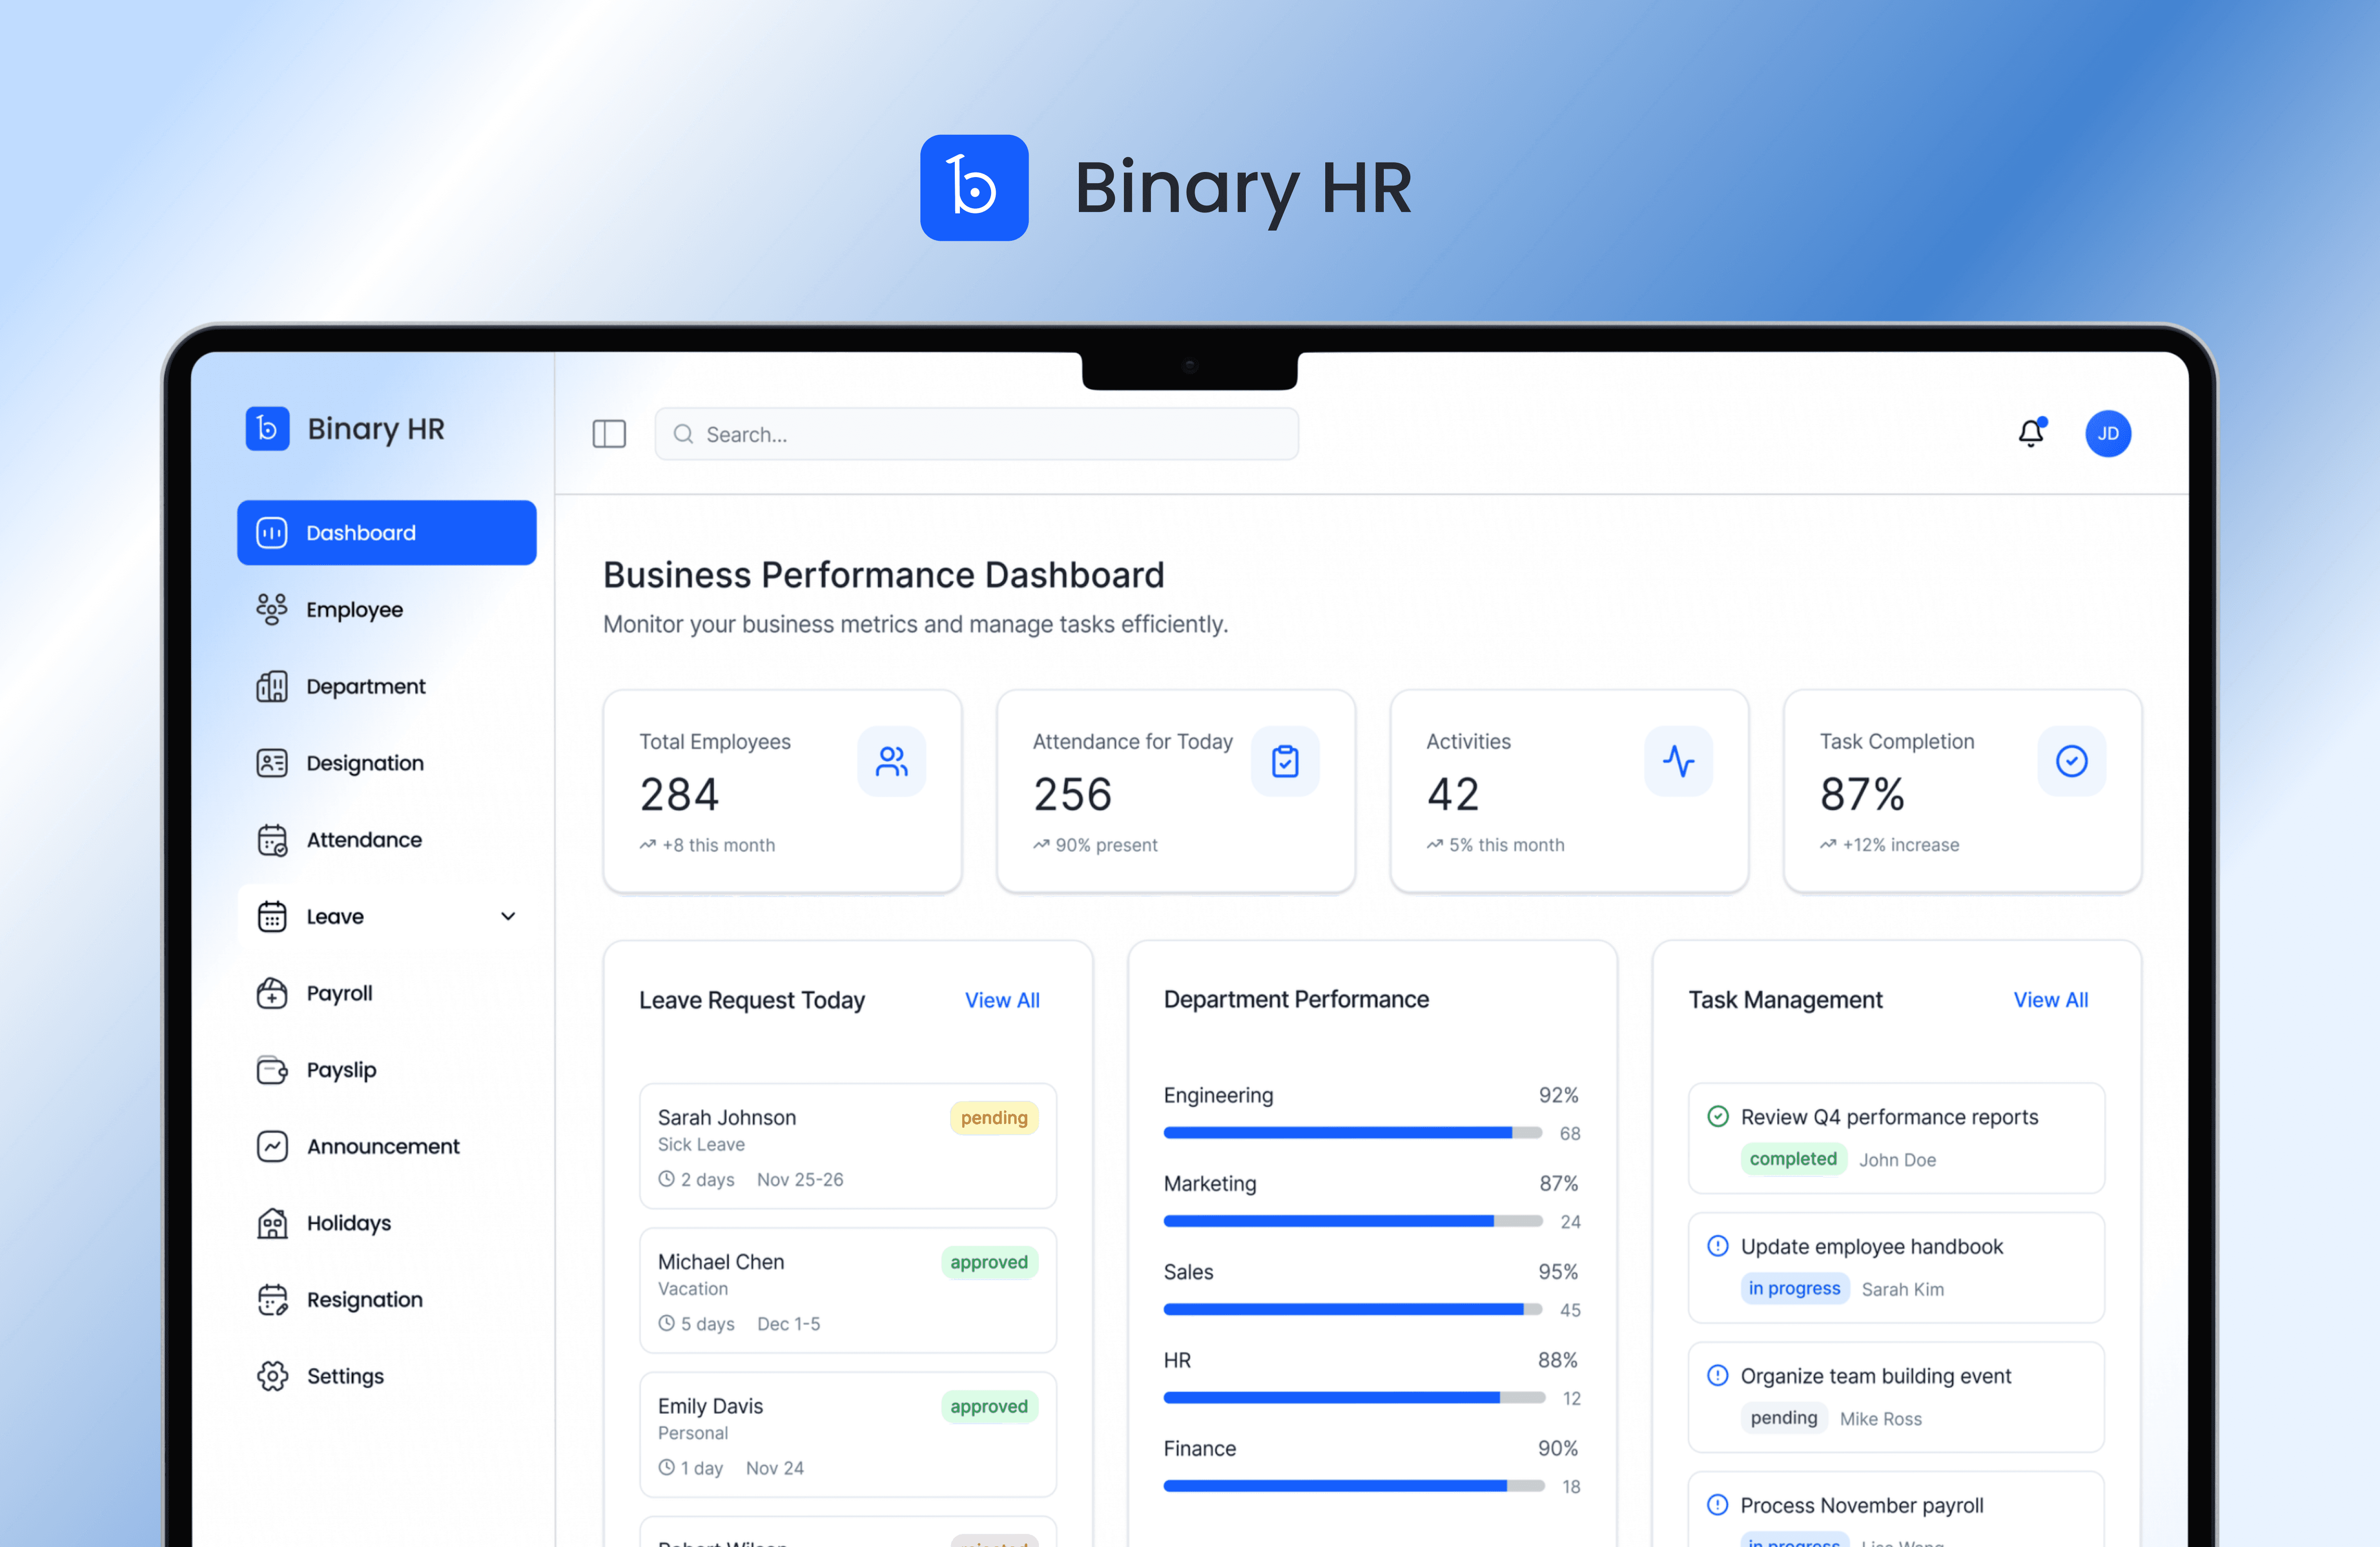Click View All in Task Management
Viewport: 2380px width, 1547px height.
click(x=2050, y=1000)
